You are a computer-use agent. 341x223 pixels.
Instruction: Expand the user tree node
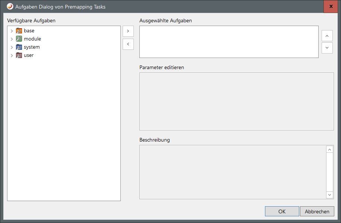pos(12,55)
